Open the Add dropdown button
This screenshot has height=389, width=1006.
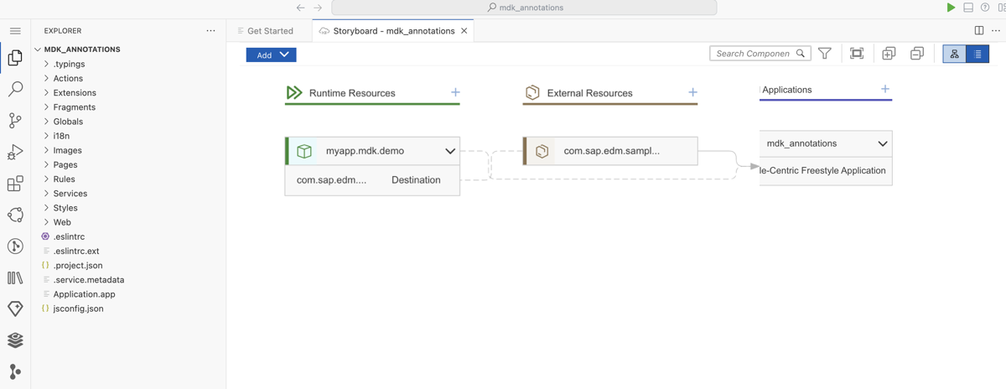(x=272, y=54)
